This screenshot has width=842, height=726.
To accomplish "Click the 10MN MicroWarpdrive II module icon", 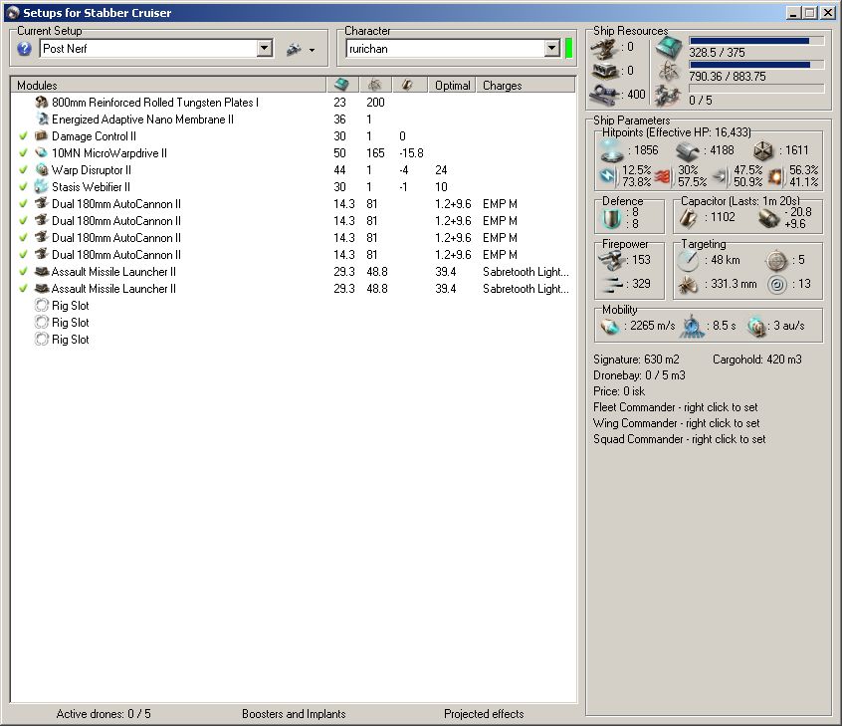I will pyautogui.click(x=41, y=153).
